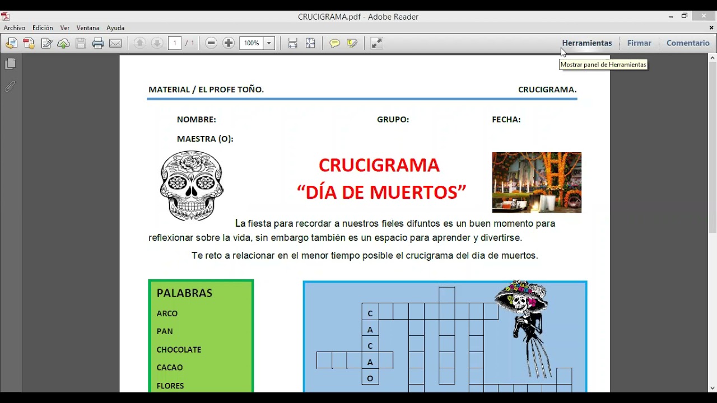Viewport: 717px width, 403px height.
Task: Open the Firmar panel
Action: (639, 43)
